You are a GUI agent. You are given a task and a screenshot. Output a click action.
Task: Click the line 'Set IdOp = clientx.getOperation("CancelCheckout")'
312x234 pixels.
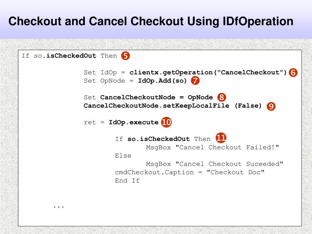point(185,73)
